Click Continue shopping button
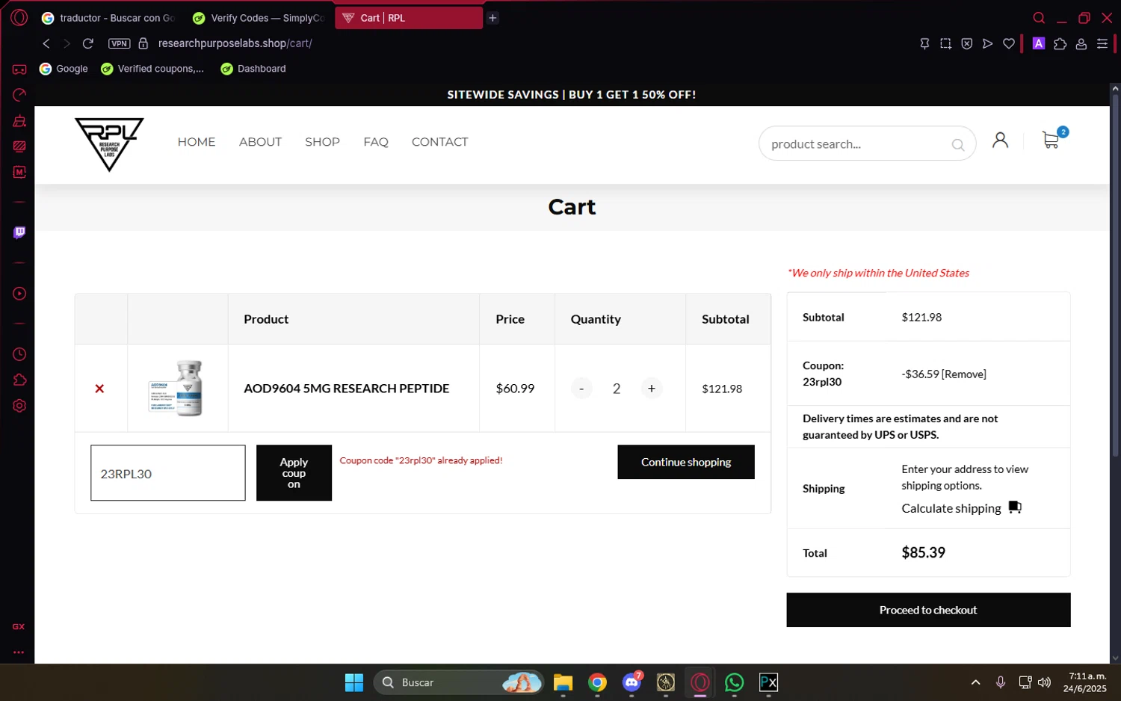 click(686, 462)
